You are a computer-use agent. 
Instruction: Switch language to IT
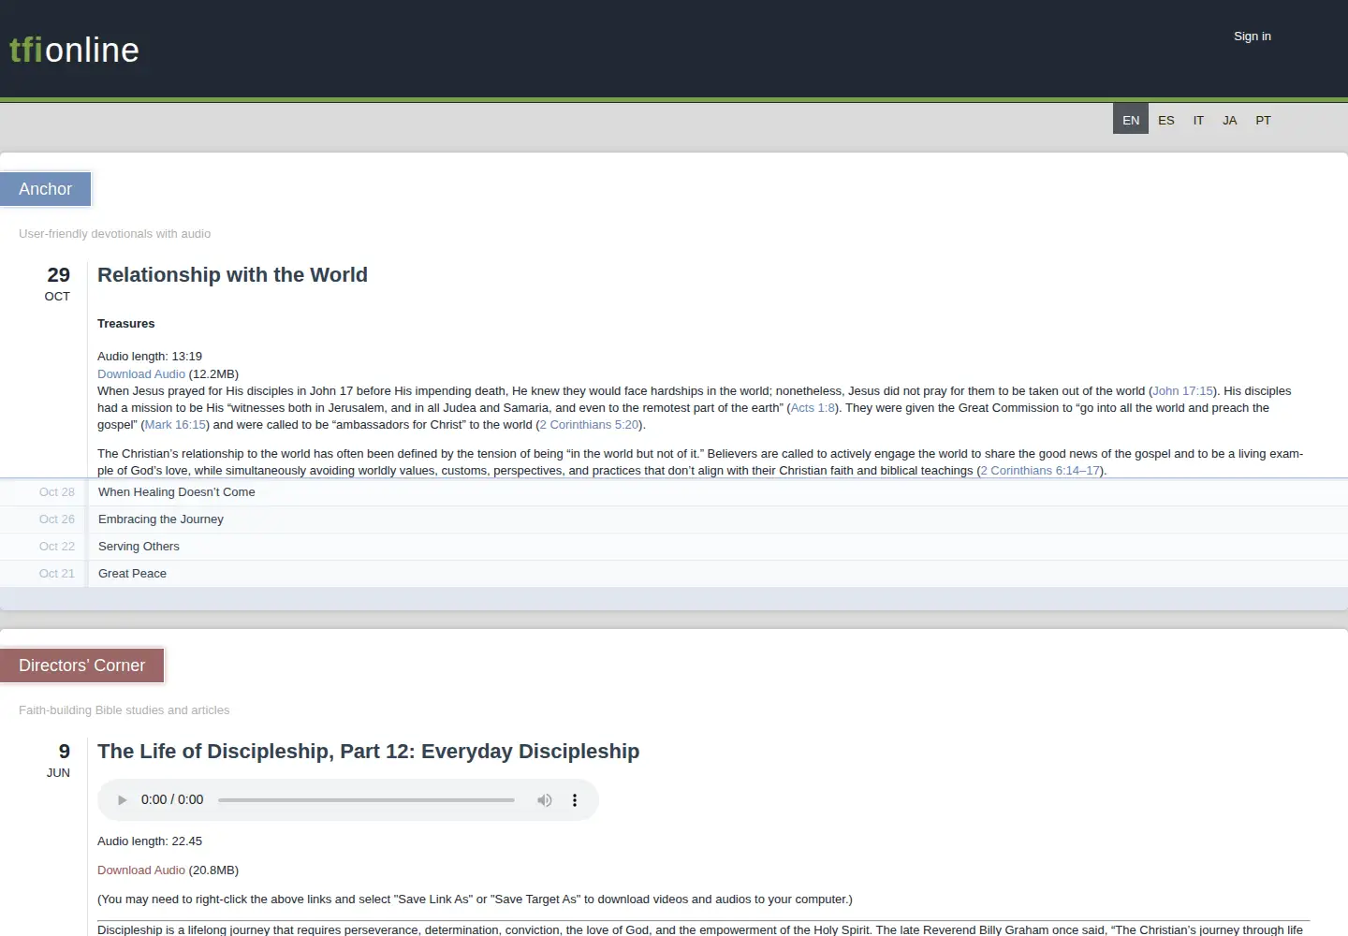1198,120
